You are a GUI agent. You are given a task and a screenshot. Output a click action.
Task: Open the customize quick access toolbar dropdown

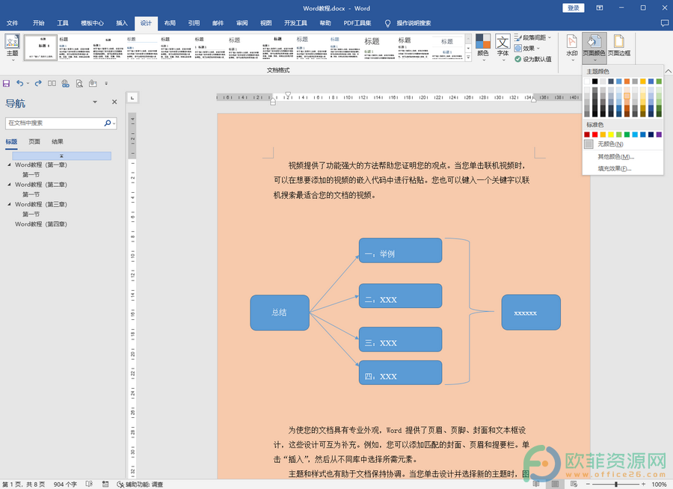coord(106,83)
